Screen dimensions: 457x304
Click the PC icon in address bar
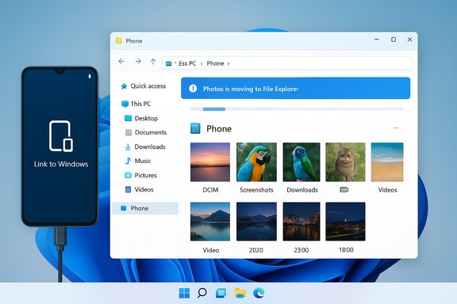click(168, 63)
